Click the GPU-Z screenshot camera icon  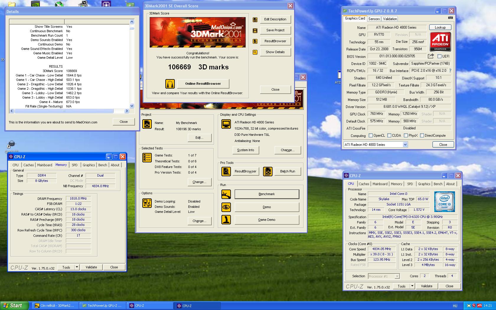point(450,18)
